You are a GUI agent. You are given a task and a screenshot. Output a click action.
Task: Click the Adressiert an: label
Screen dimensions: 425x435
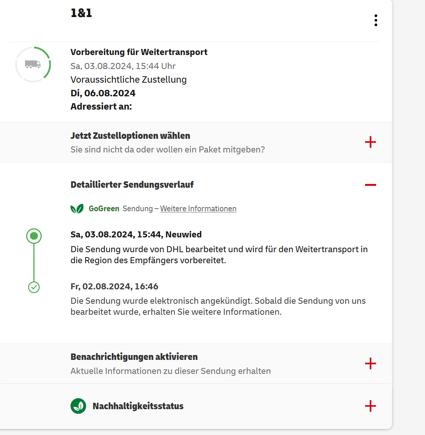coord(101,107)
